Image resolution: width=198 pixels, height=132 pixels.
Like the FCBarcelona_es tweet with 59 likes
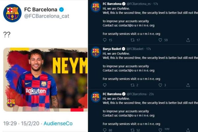click(x=160, y=40)
